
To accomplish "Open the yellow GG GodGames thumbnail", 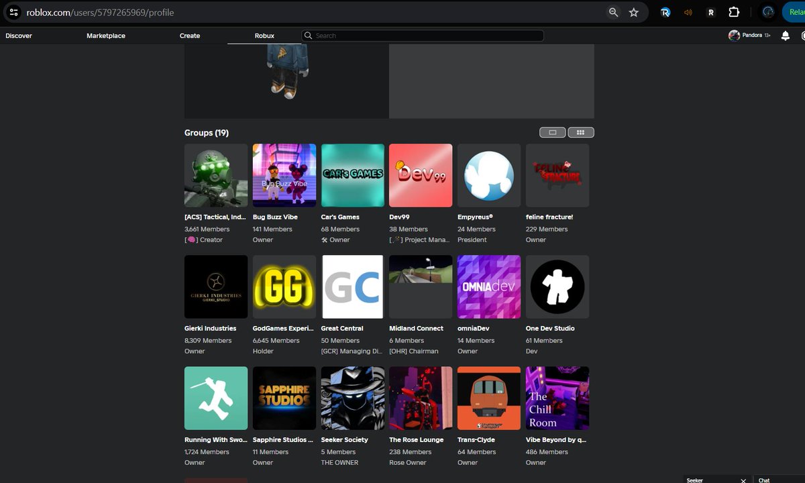I will pyautogui.click(x=284, y=286).
